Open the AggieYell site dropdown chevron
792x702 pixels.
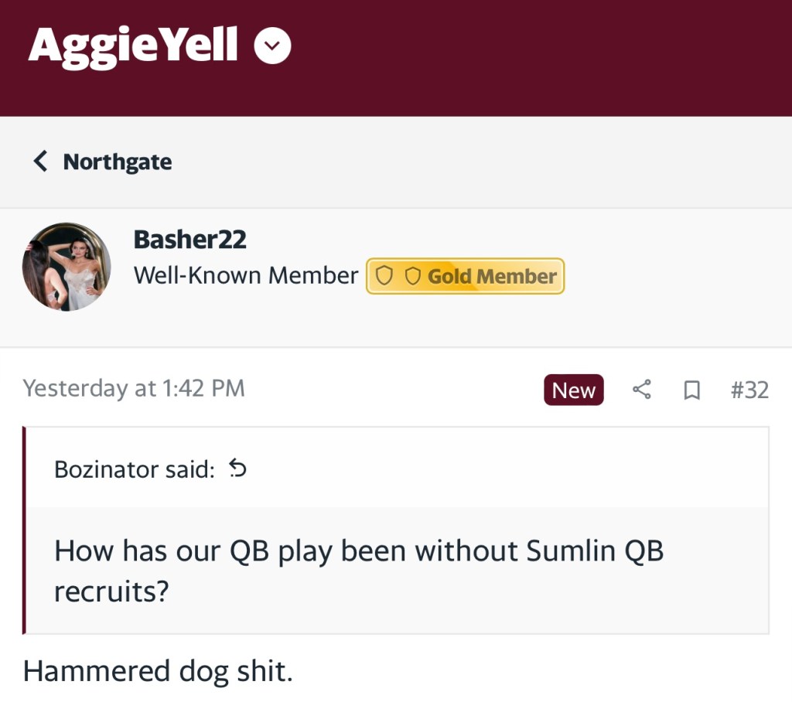273,46
